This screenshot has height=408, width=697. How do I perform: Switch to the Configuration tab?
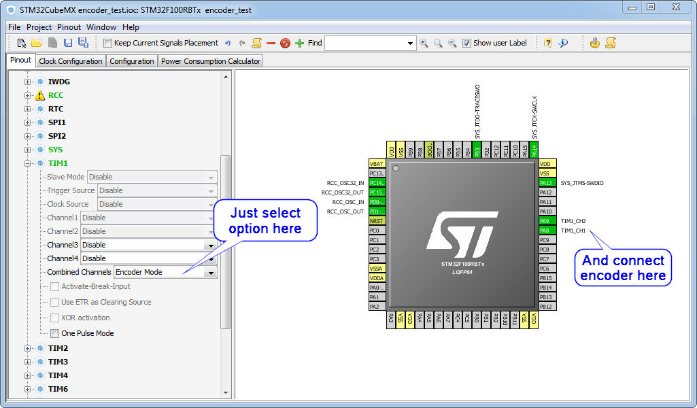[x=131, y=61]
